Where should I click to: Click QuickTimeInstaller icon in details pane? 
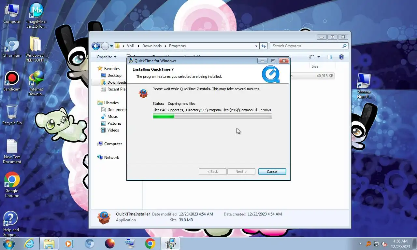coord(104,218)
